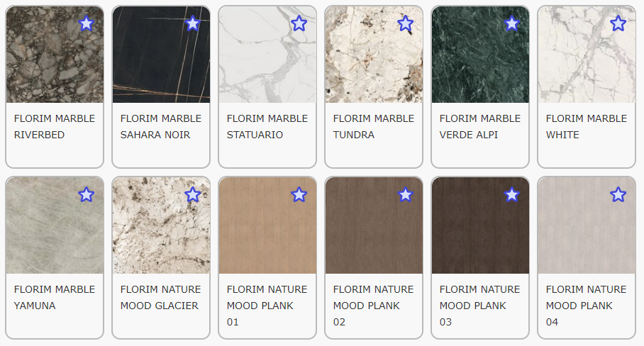The height and width of the screenshot is (346, 644).
Task: Star the Florim Marble Tundra material
Action: [406, 23]
